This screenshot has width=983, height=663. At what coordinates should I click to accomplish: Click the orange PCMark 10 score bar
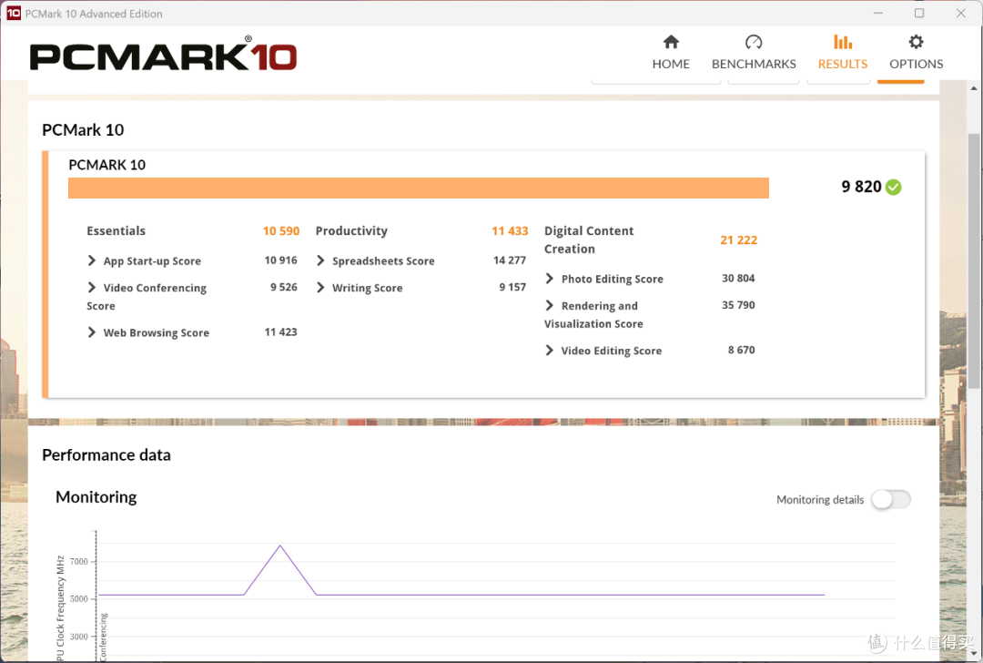[x=418, y=189]
